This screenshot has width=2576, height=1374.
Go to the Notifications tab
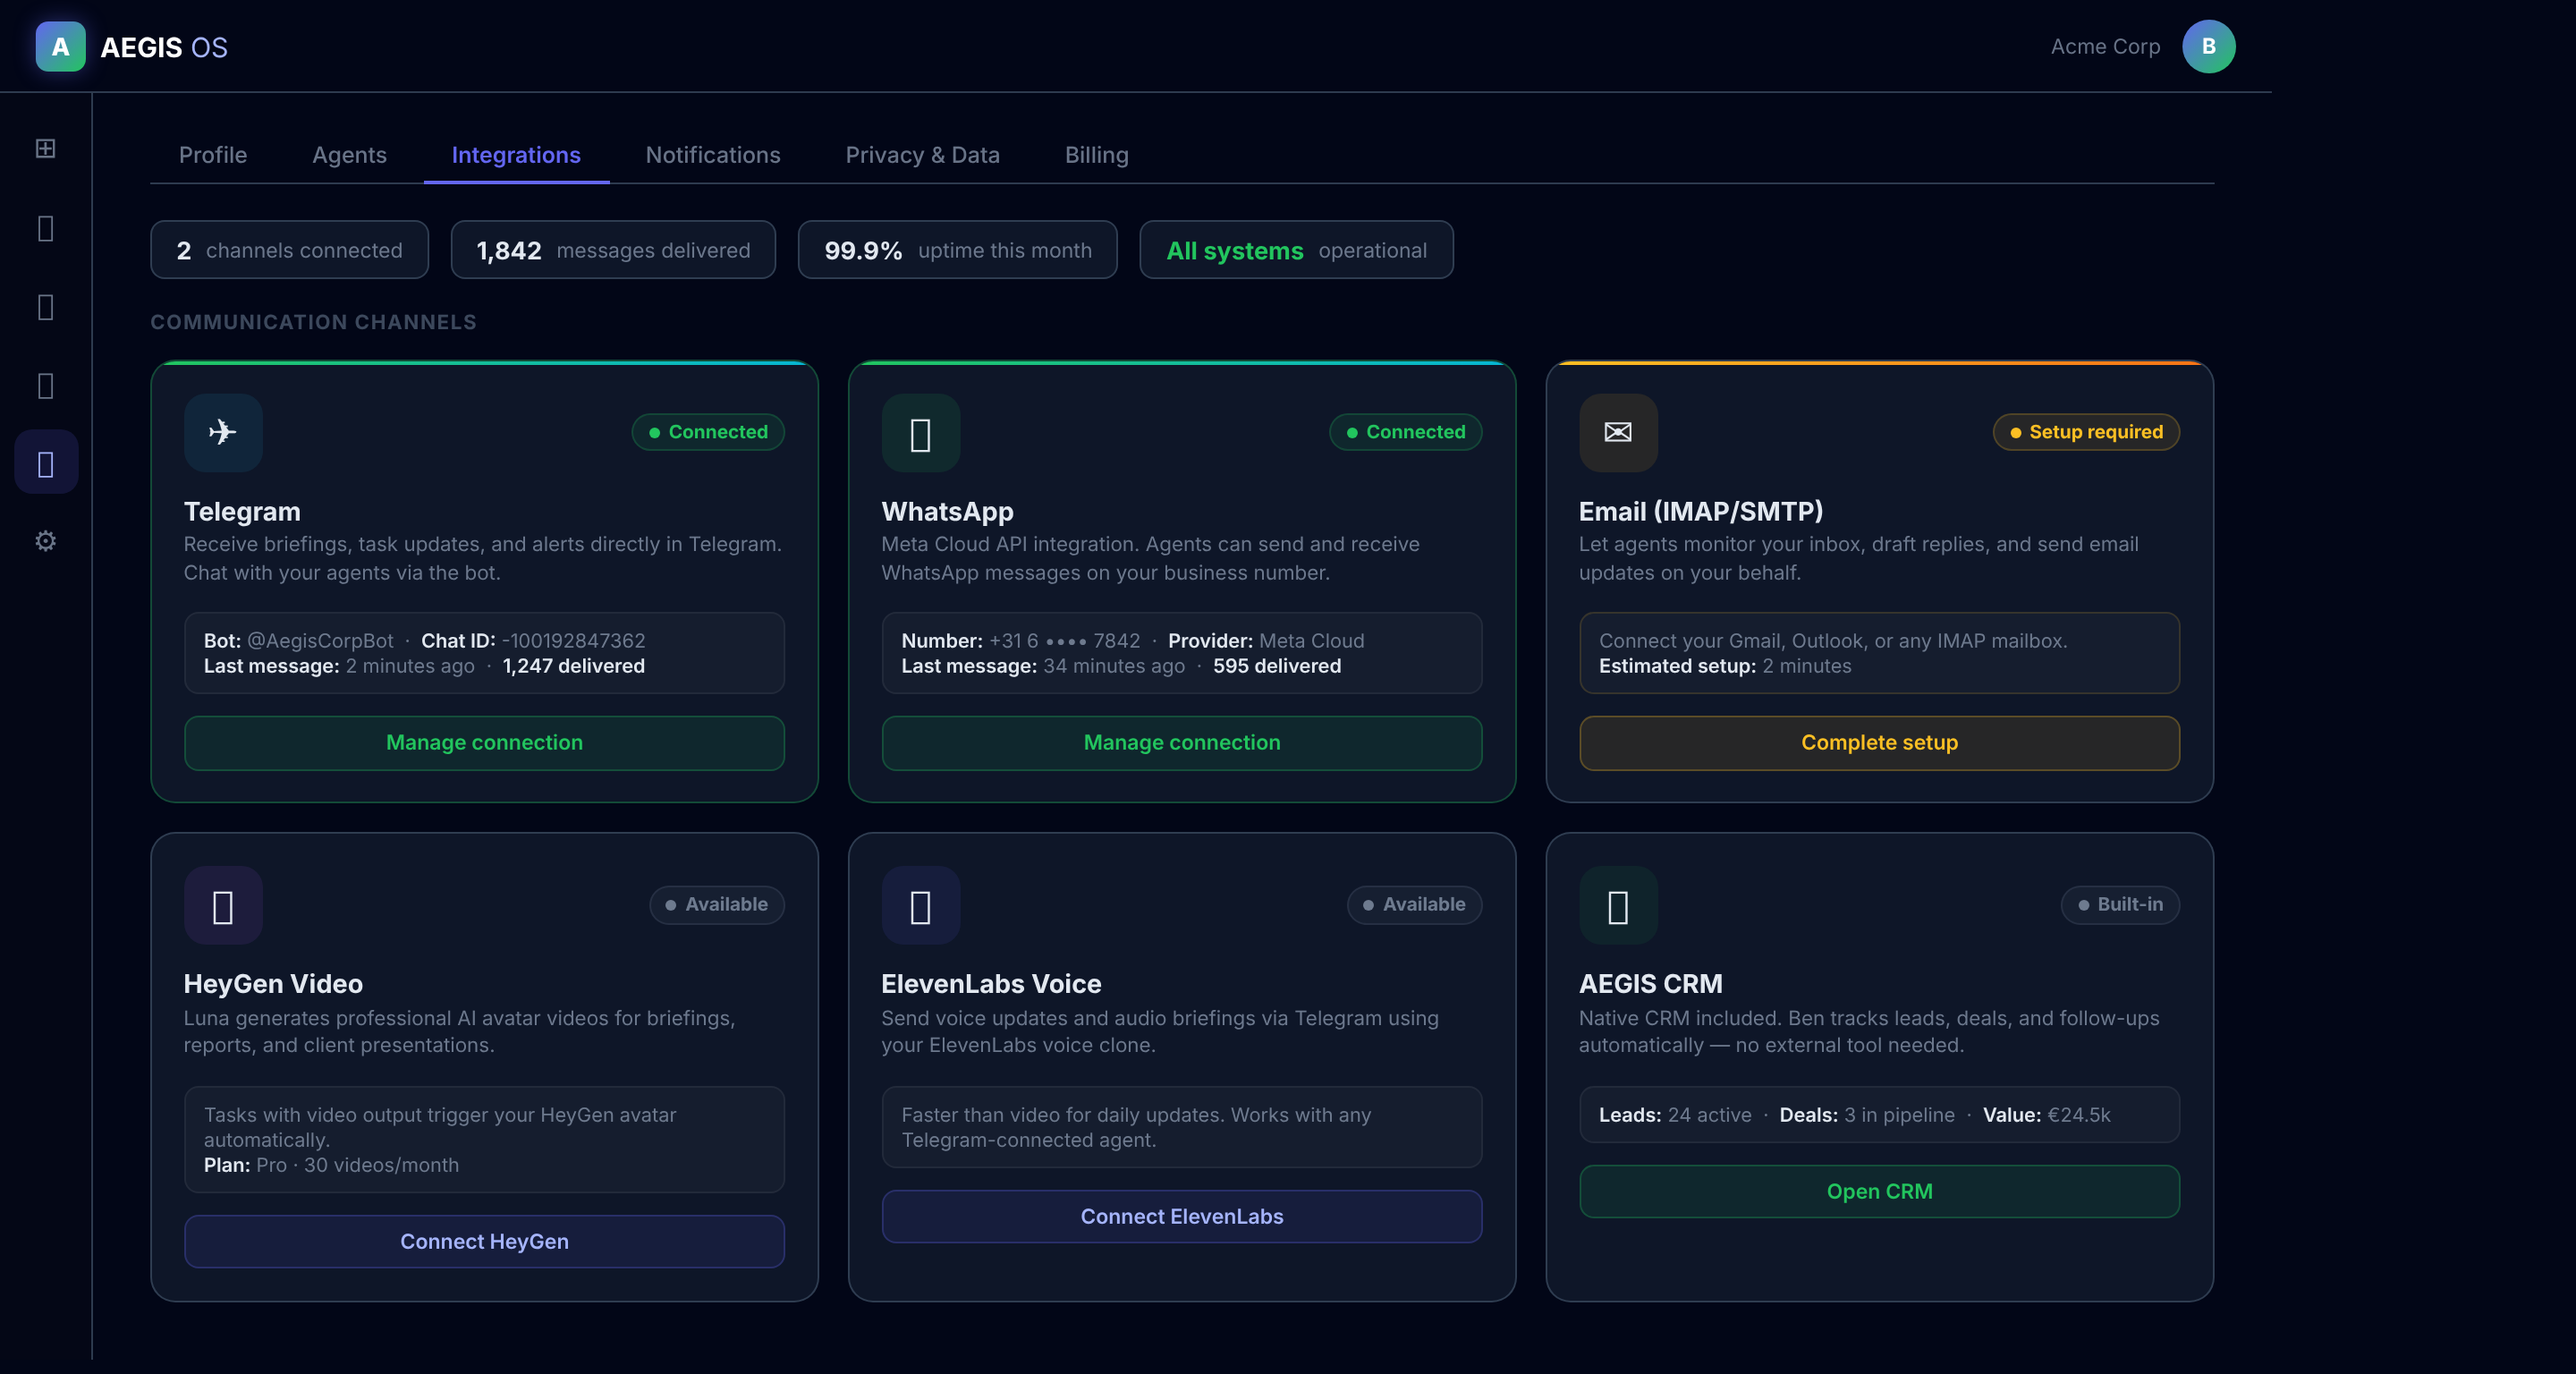712,155
